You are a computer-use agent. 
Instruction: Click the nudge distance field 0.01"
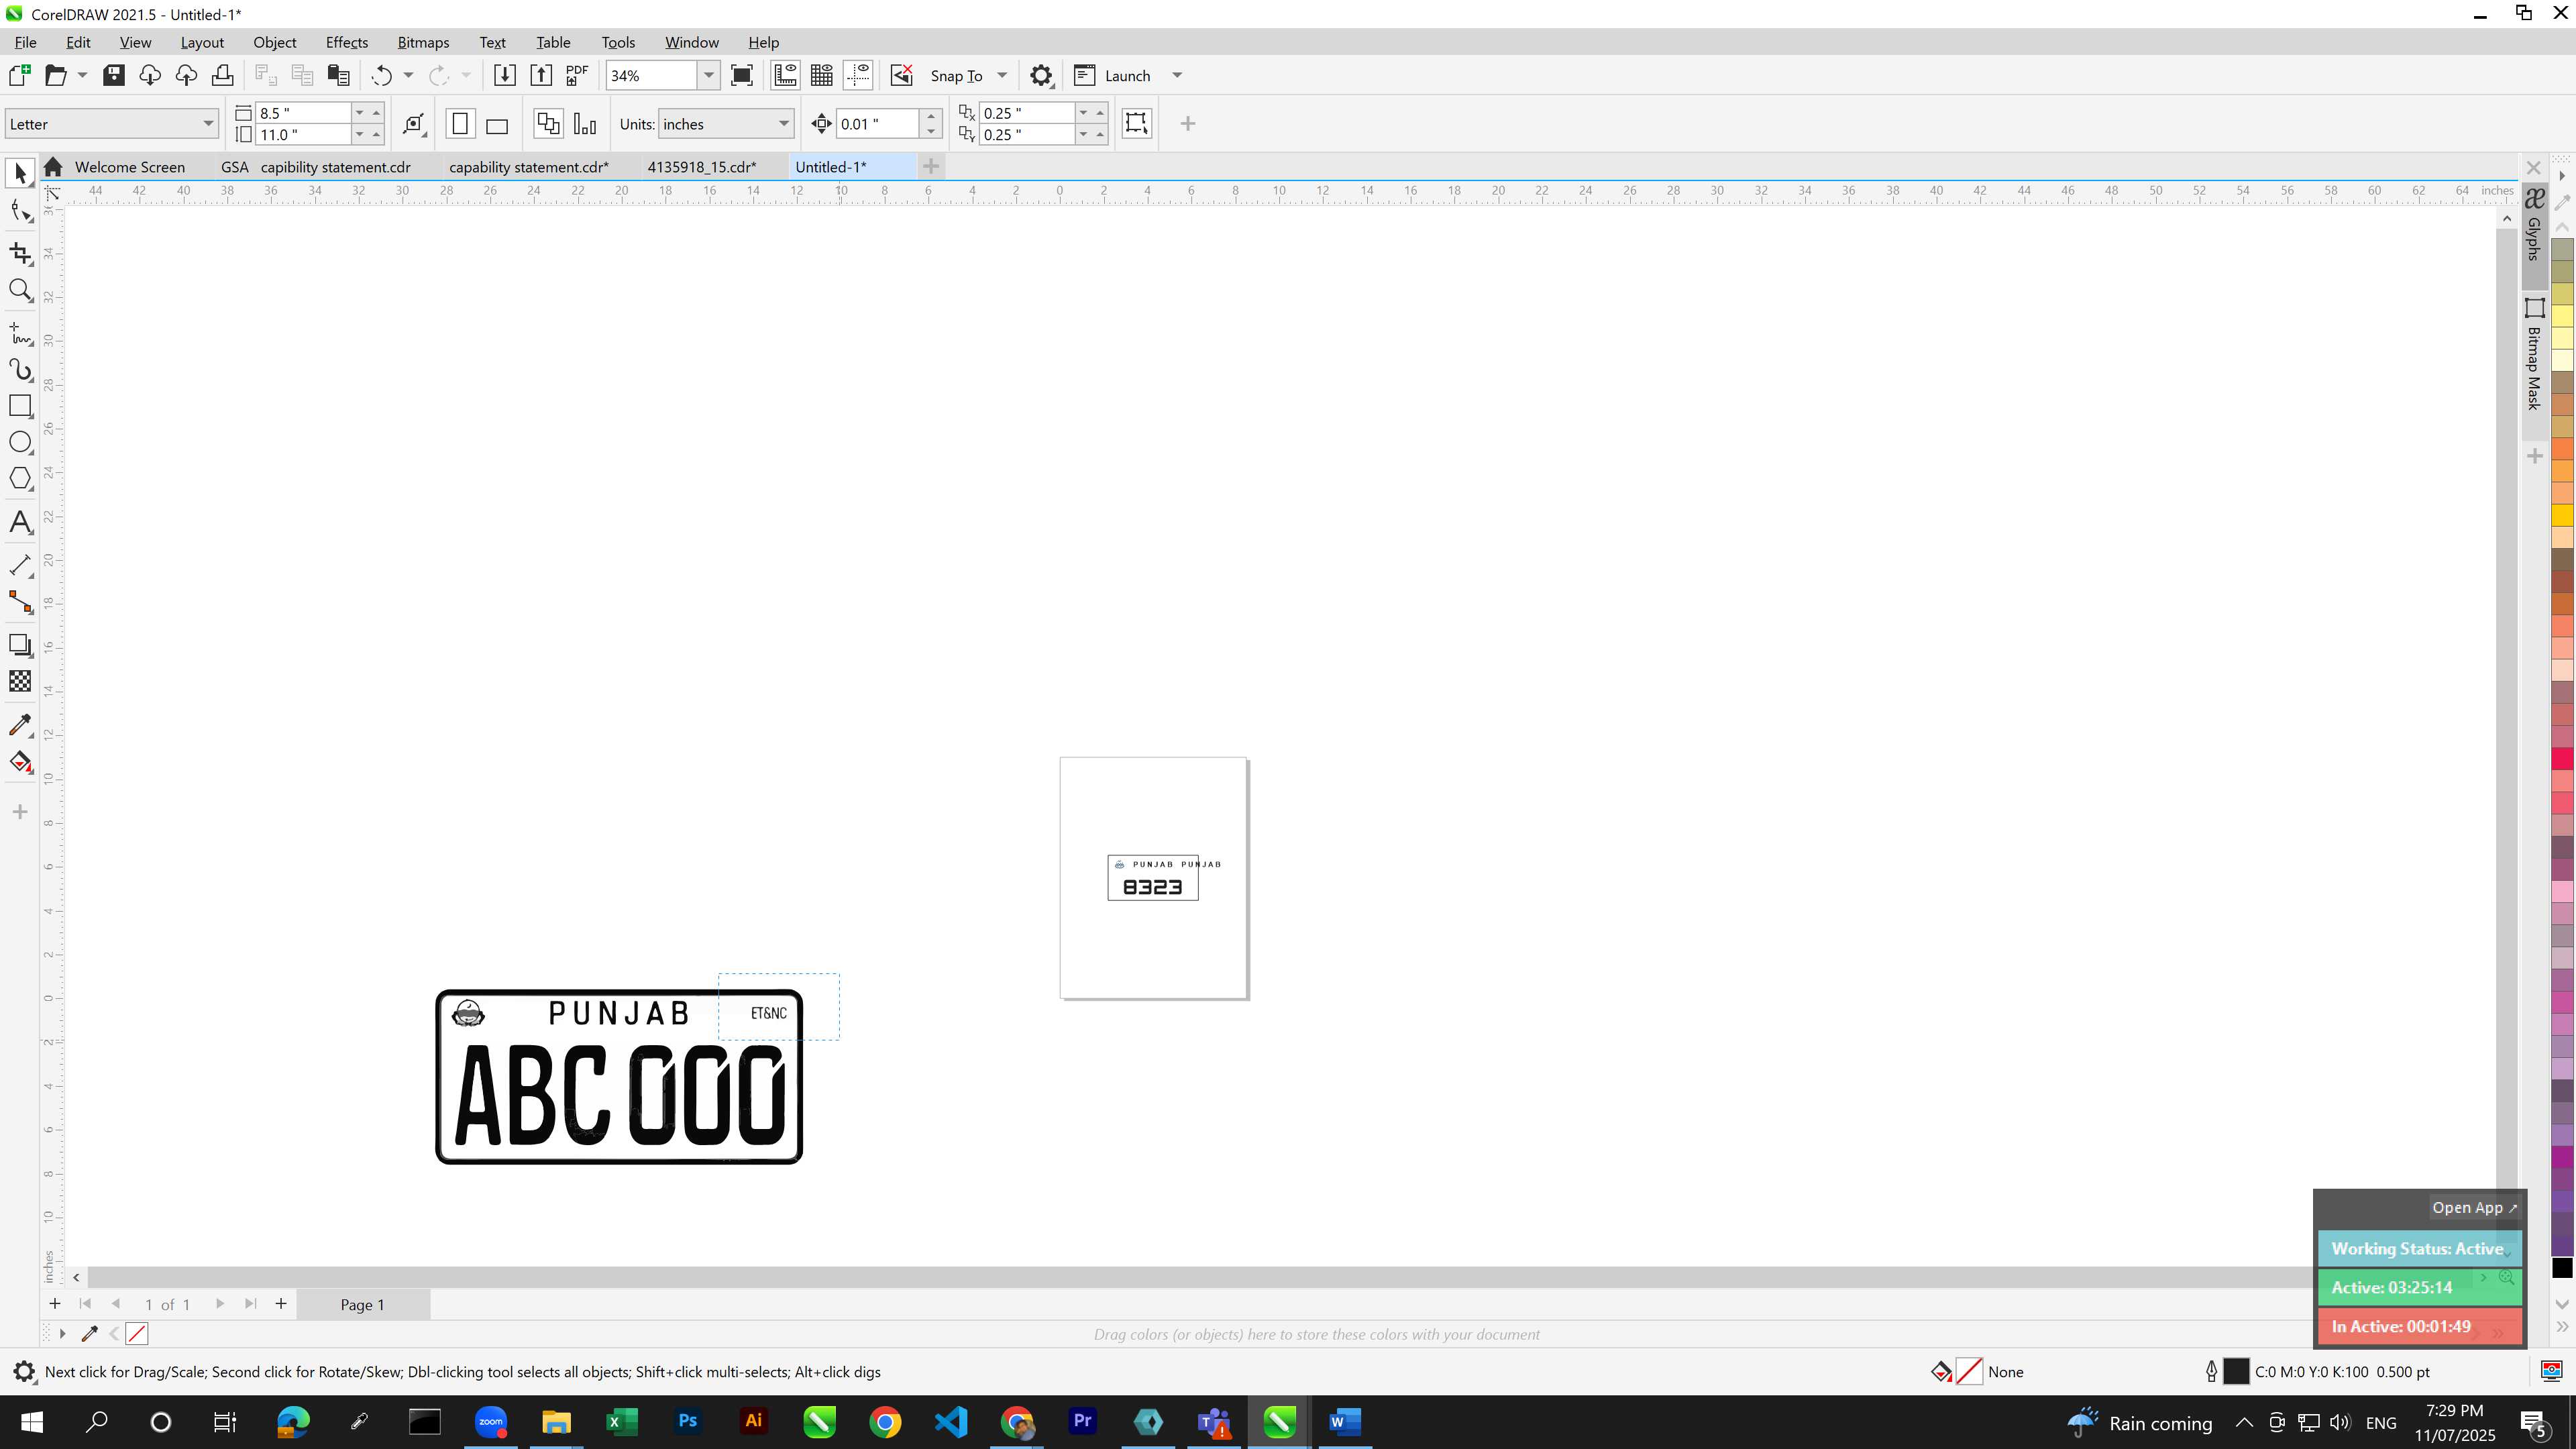877,124
